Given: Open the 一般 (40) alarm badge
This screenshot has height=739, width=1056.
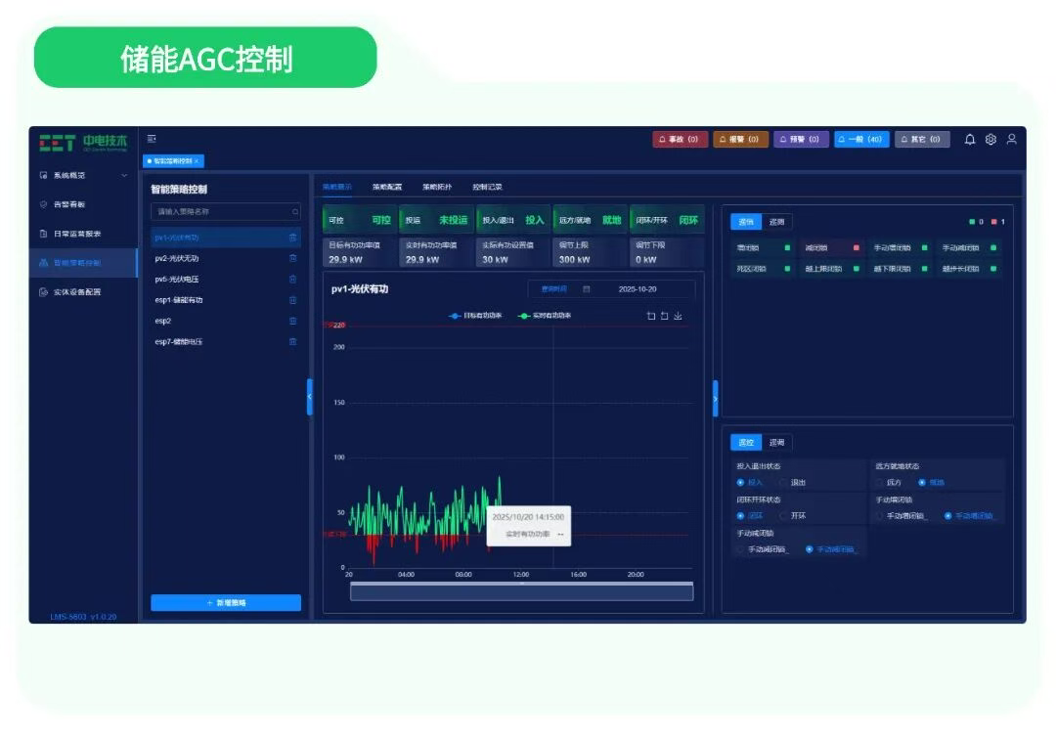Looking at the screenshot, I should click(x=861, y=140).
